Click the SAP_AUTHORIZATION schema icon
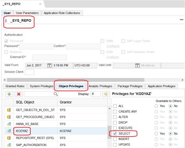 [9, 145]
